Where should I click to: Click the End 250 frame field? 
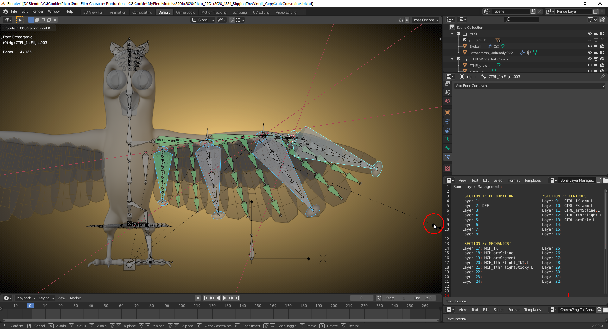pyautogui.click(x=423, y=298)
